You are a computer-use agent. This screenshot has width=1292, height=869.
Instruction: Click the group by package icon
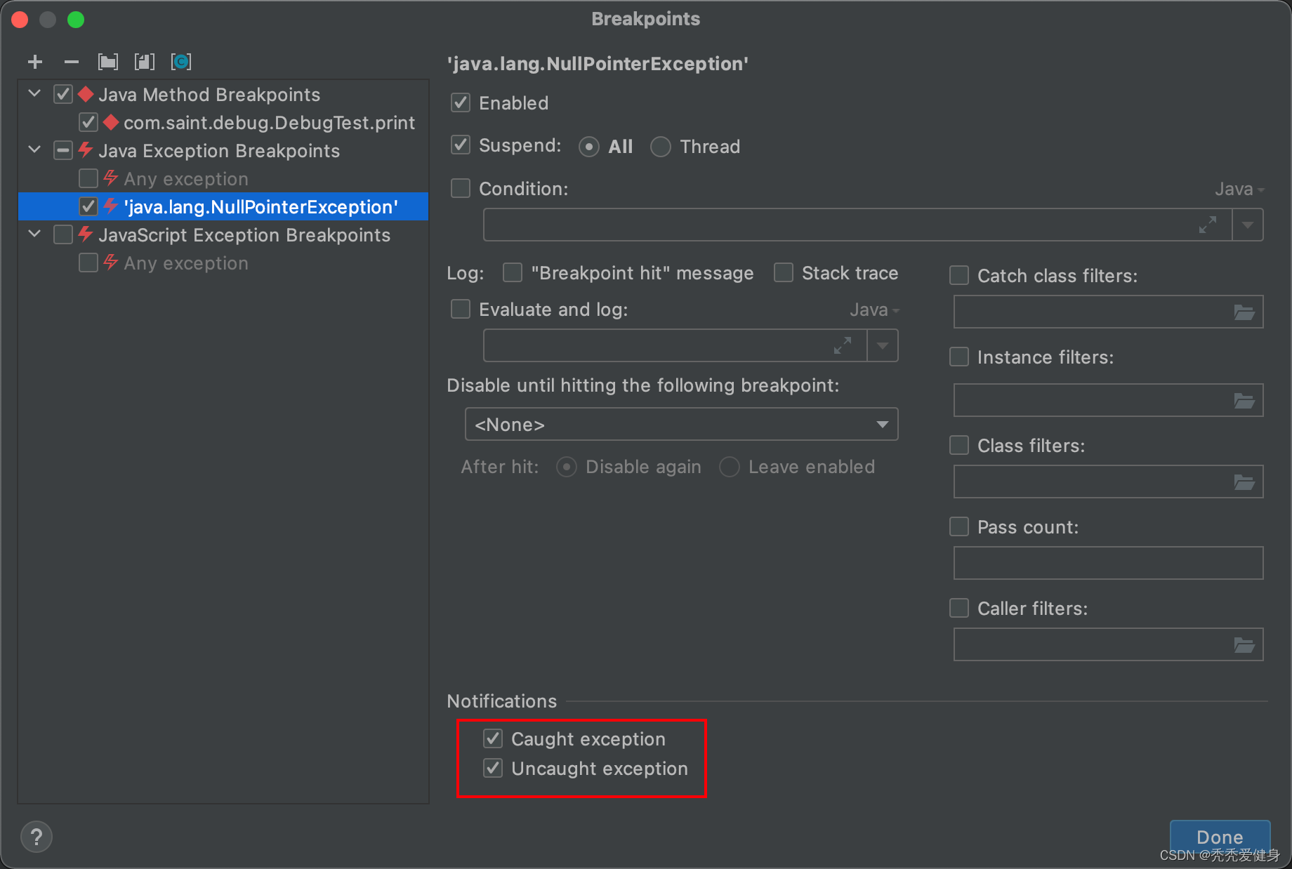(x=108, y=62)
